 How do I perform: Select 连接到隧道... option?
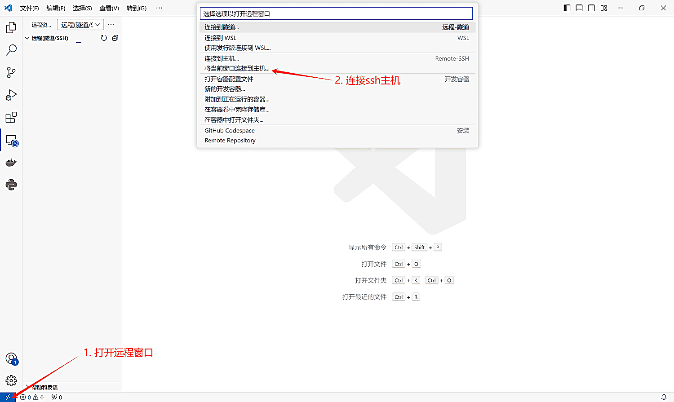coord(337,27)
